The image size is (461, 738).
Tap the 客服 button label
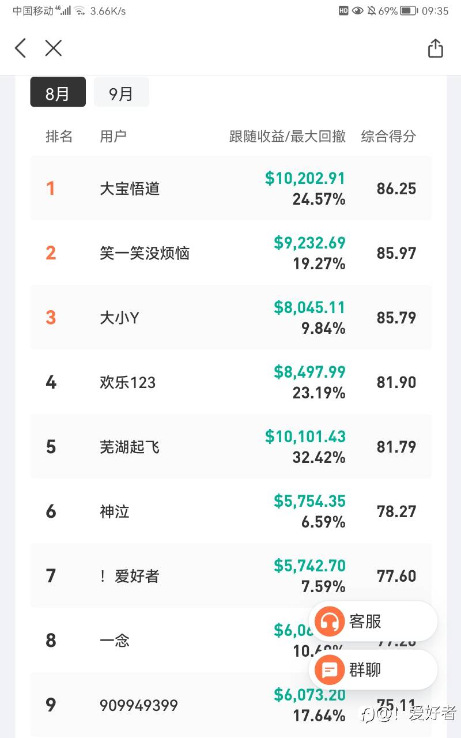point(365,622)
